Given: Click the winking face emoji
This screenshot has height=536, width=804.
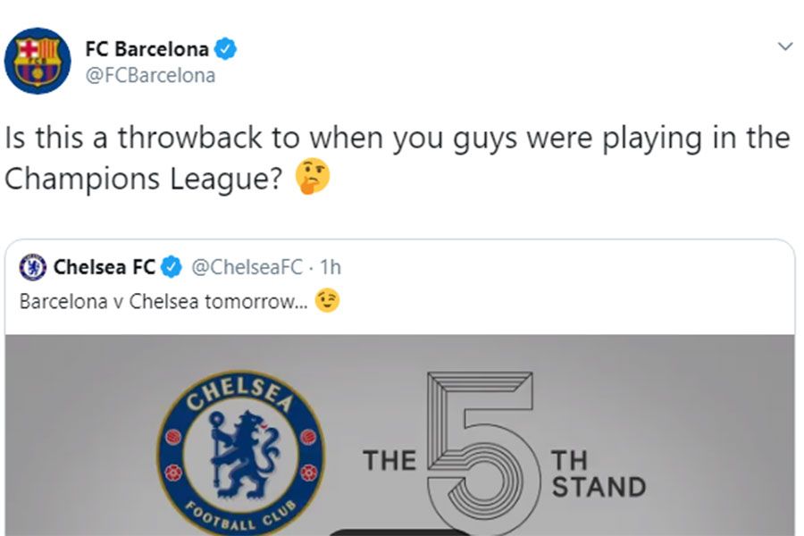Looking at the screenshot, I should 327,301.
